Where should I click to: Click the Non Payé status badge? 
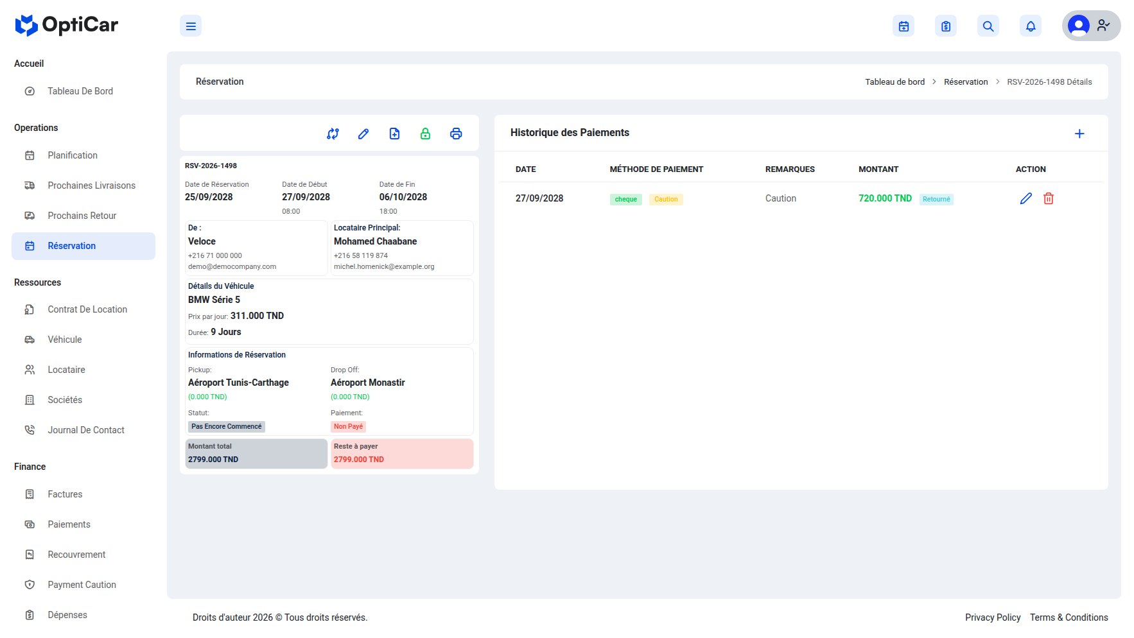[x=348, y=426]
